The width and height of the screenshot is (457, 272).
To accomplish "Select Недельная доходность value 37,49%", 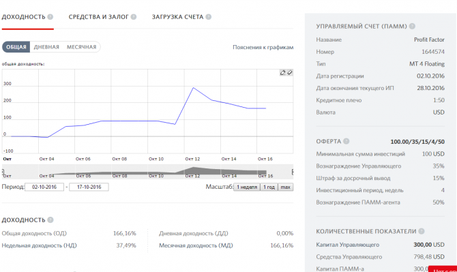I will click(x=126, y=245).
